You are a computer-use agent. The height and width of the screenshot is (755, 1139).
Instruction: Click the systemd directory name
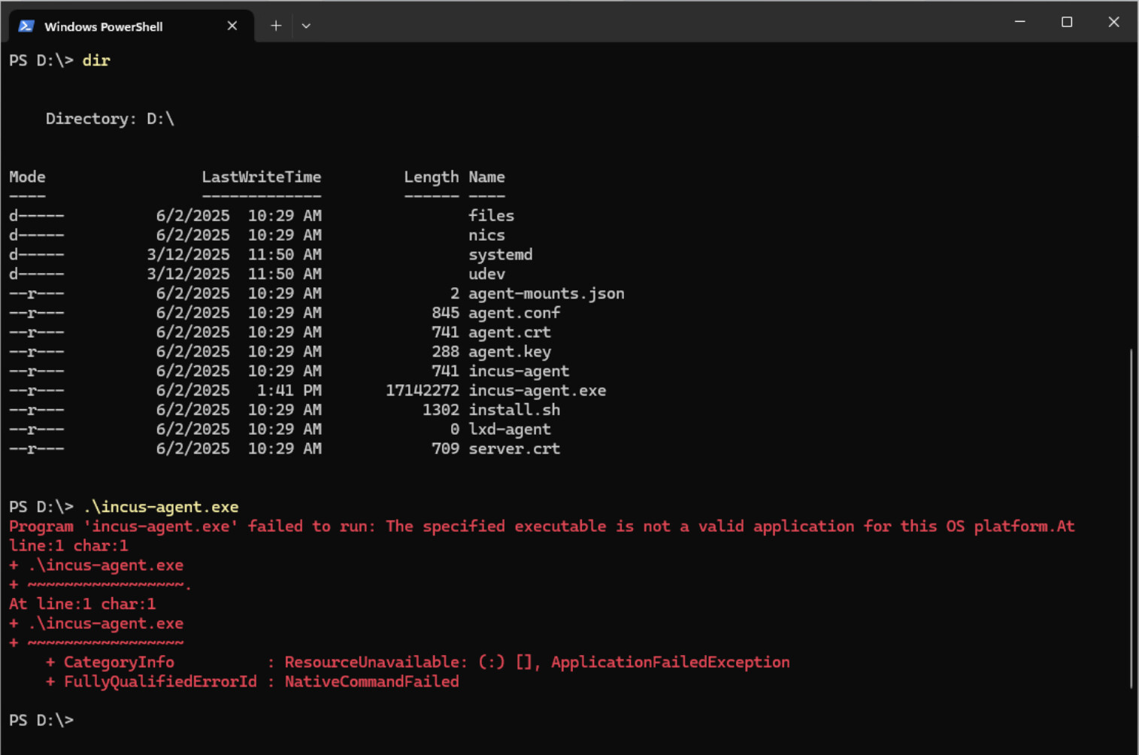click(x=501, y=254)
